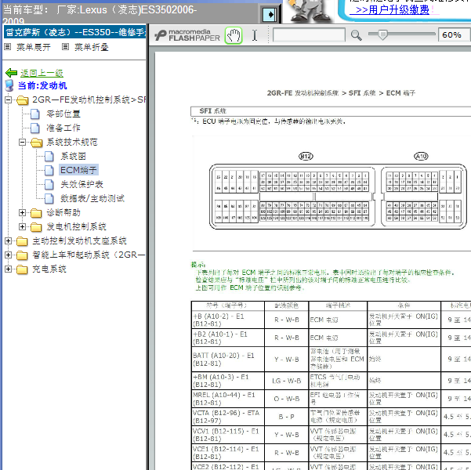Open the 准备工作 page
Viewport: 471px width, 470px height.
63,128
